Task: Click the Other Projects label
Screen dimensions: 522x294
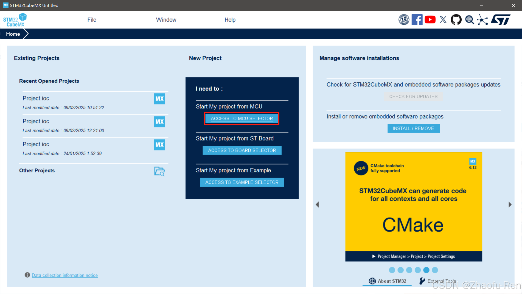Action: tap(37, 170)
